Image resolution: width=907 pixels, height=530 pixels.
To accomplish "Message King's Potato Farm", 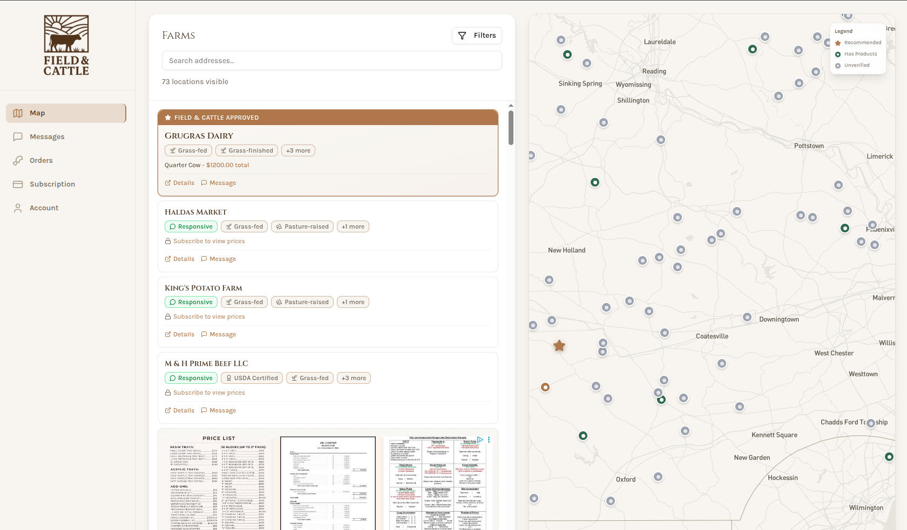I will pos(219,334).
